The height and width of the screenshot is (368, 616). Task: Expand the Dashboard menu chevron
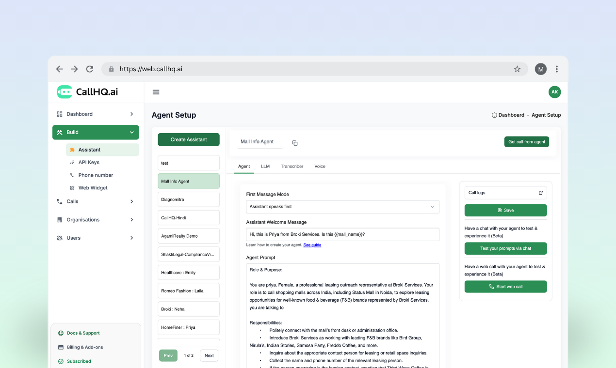132,114
